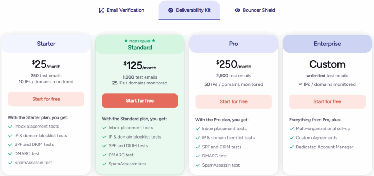Choose Enterprise Start for free button
The width and height of the screenshot is (374, 176).
[327, 101]
